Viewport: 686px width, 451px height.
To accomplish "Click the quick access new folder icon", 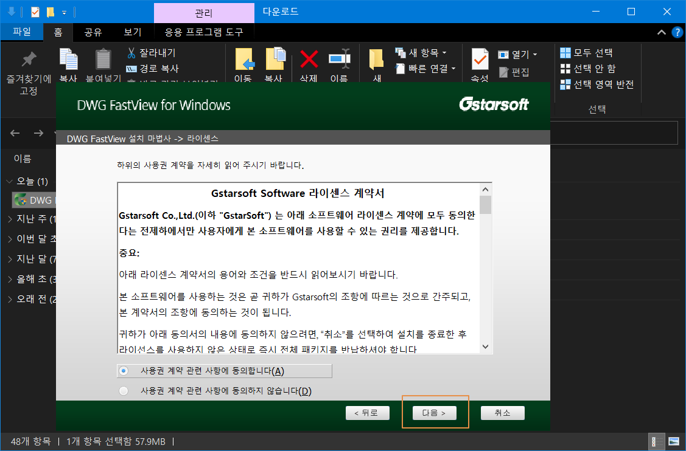I will [x=51, y=12].
